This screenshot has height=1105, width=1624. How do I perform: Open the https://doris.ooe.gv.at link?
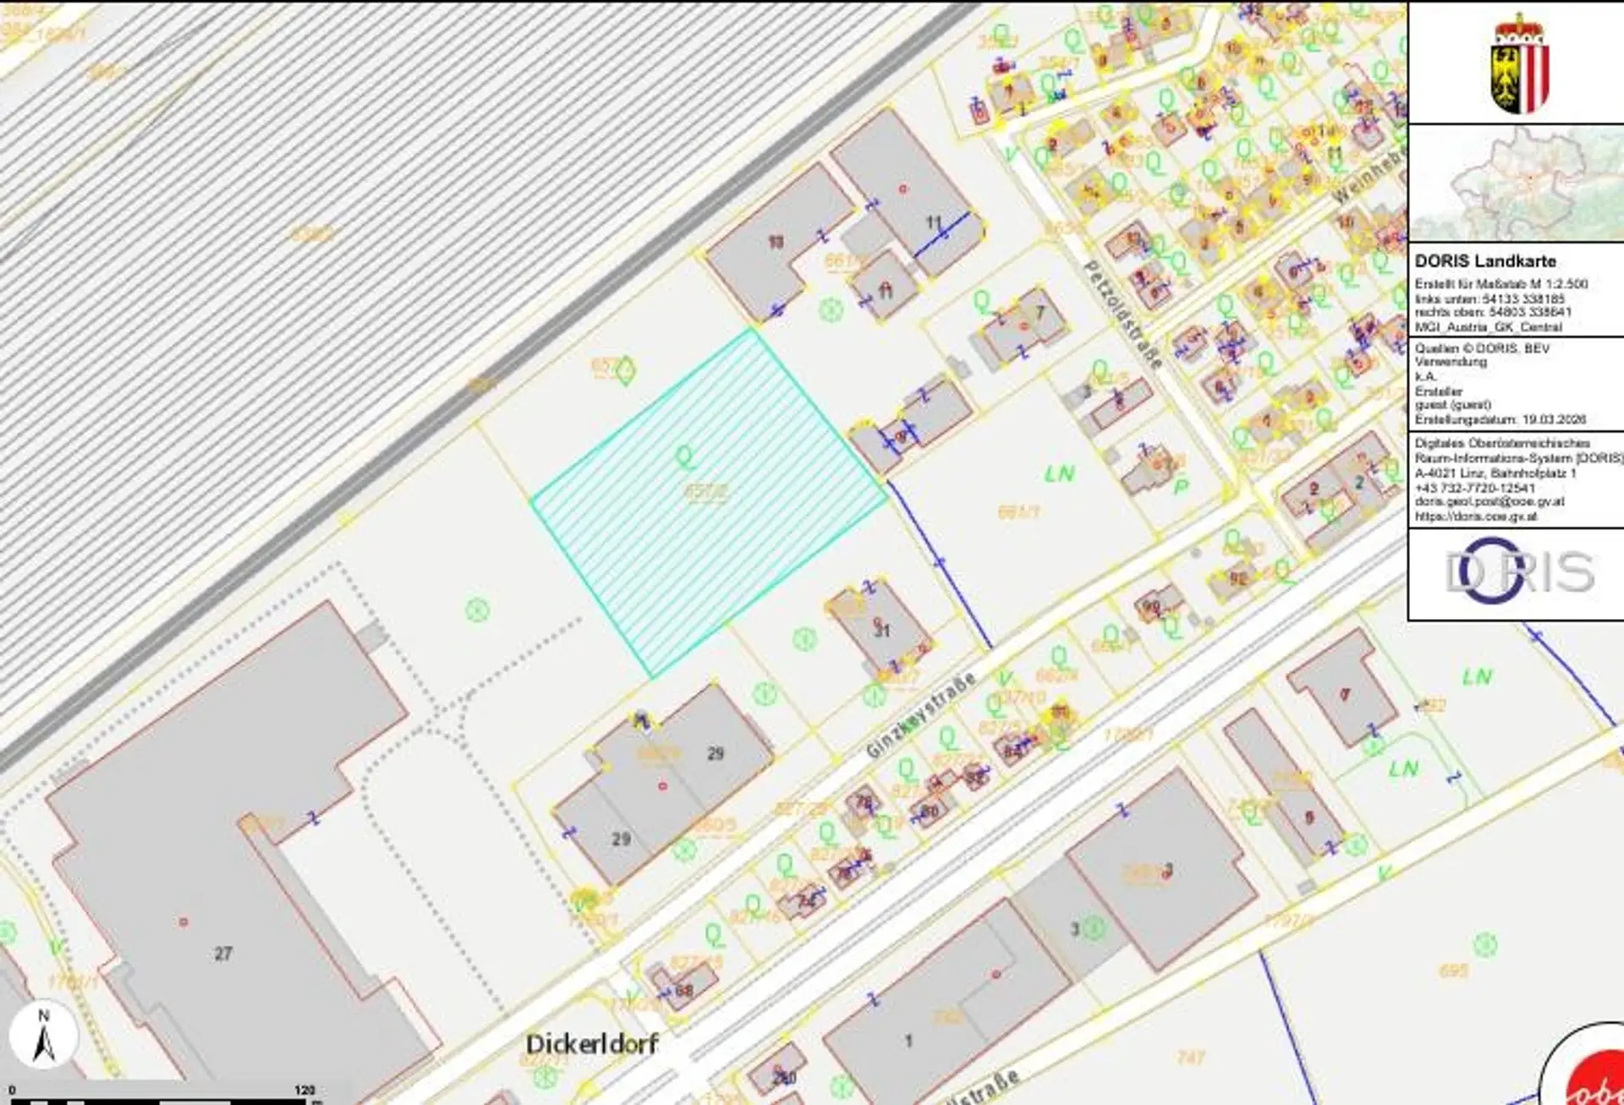(x=1475, y=517)
